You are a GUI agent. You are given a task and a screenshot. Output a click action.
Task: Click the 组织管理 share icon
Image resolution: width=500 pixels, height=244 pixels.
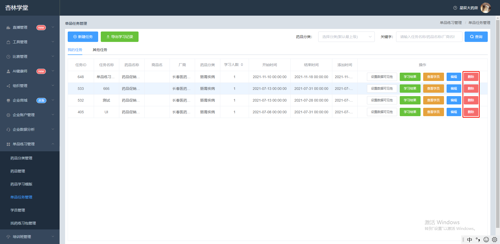(x=8, y=86)
